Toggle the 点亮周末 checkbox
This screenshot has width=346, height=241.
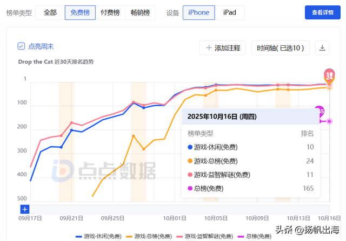click(x=21, y=47)
